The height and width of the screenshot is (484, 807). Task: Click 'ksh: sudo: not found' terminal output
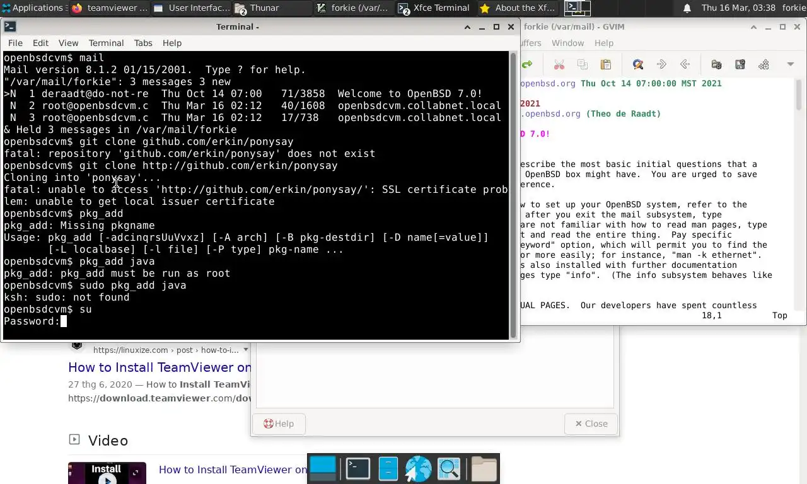[66, 297]
